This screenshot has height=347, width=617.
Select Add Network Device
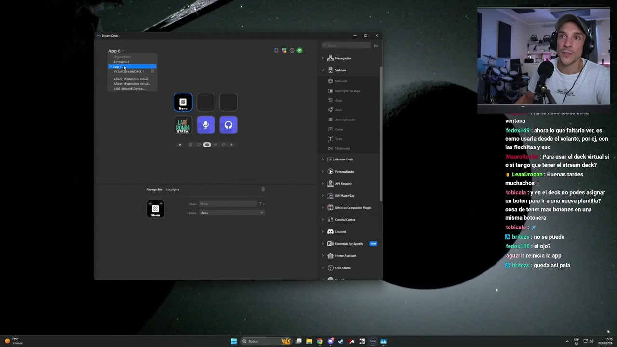[132, 89]
